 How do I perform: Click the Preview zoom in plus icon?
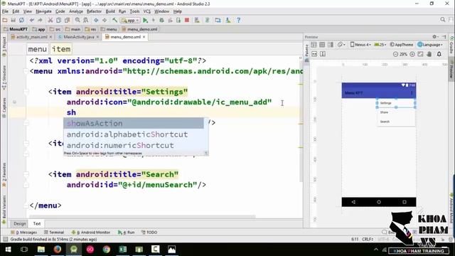(412, 54)
